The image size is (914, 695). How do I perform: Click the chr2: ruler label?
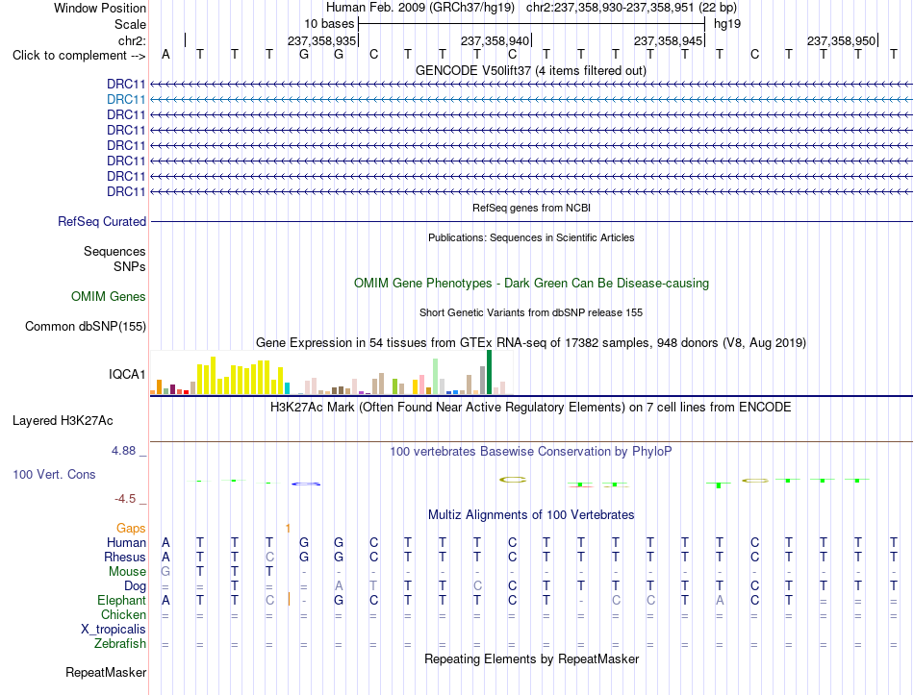point(132,40)
